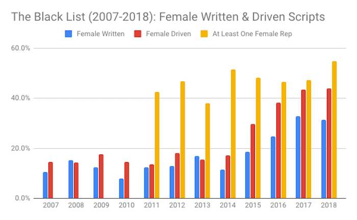Click the 2008 x-axis label
357x220 pixels.
tap(76, 205)
